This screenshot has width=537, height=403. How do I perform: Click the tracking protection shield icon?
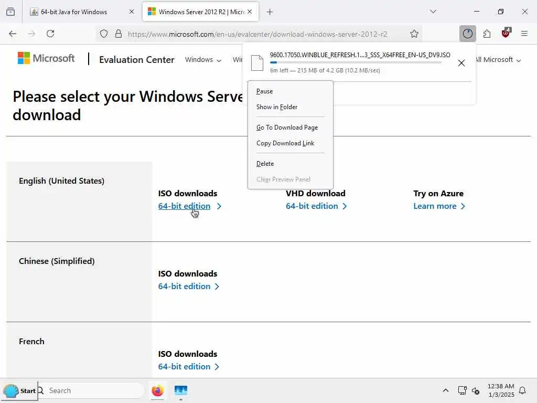tap(104, 34)
